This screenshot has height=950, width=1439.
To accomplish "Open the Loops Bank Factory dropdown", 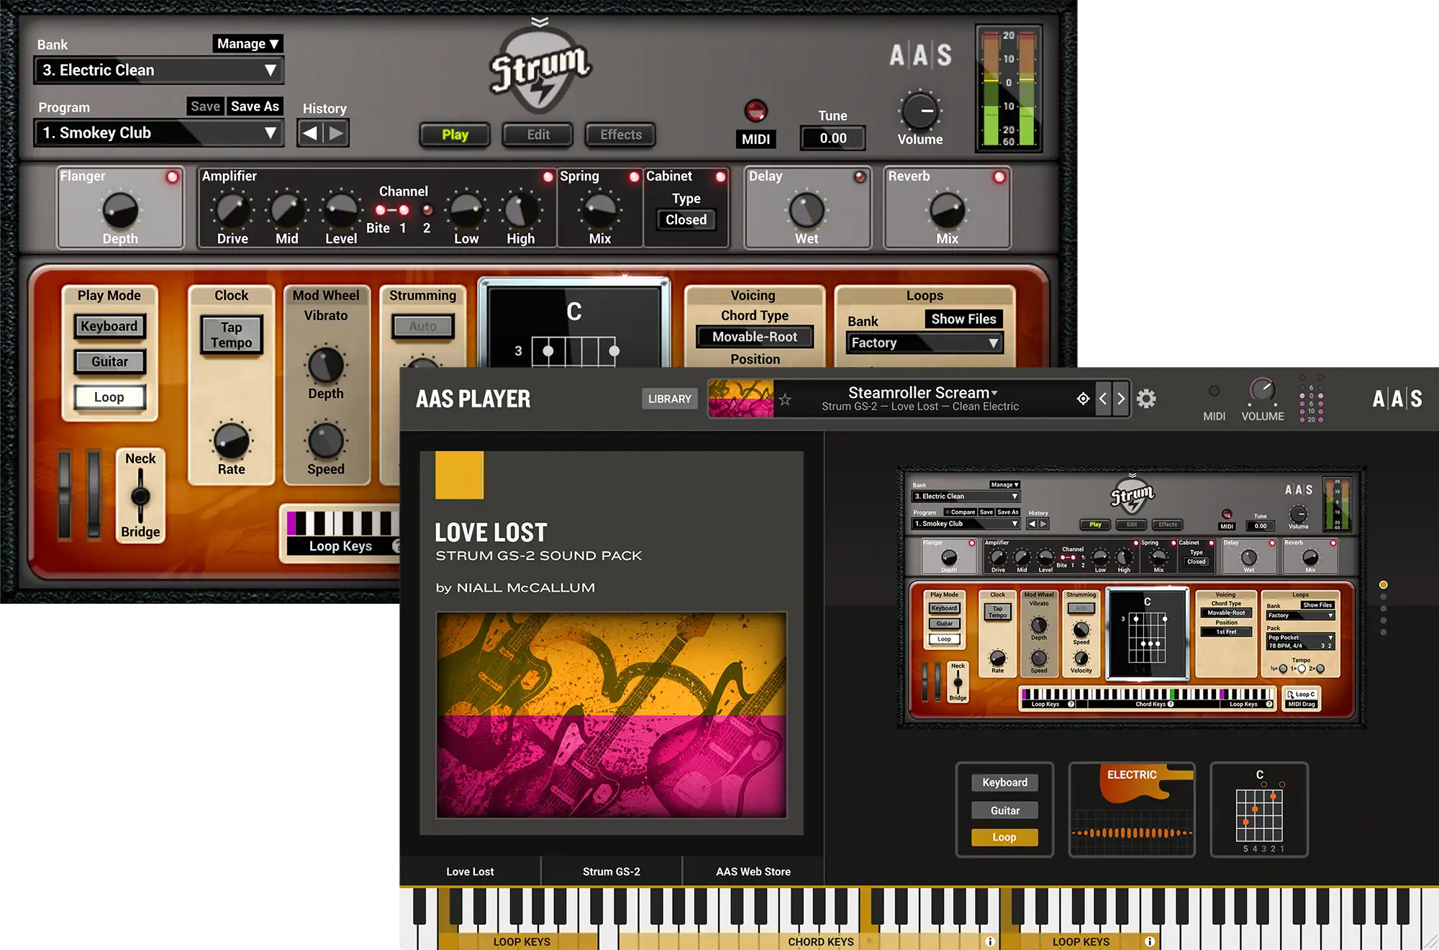I will click(x=925, y=343).
